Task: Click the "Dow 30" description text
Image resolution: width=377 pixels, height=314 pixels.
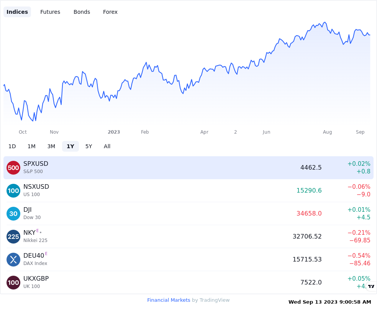Action: (x=32, y=218)
